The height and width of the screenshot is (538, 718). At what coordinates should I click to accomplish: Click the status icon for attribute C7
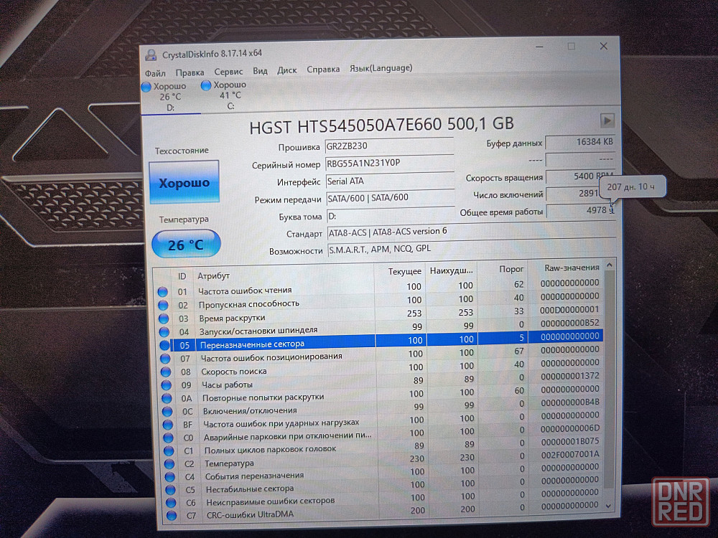[x=172, y=516]
